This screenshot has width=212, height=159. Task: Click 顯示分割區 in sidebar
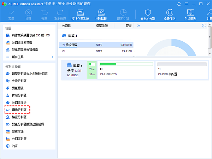(17, 110)
